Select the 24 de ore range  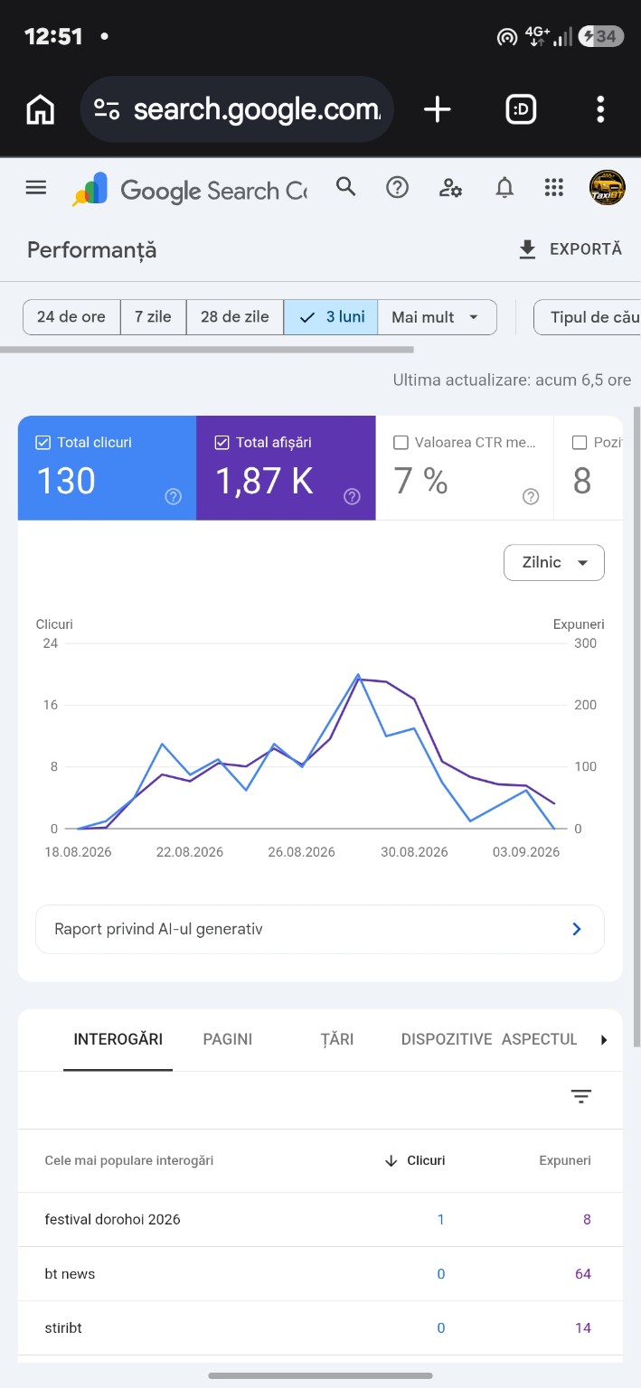[71, 317]
